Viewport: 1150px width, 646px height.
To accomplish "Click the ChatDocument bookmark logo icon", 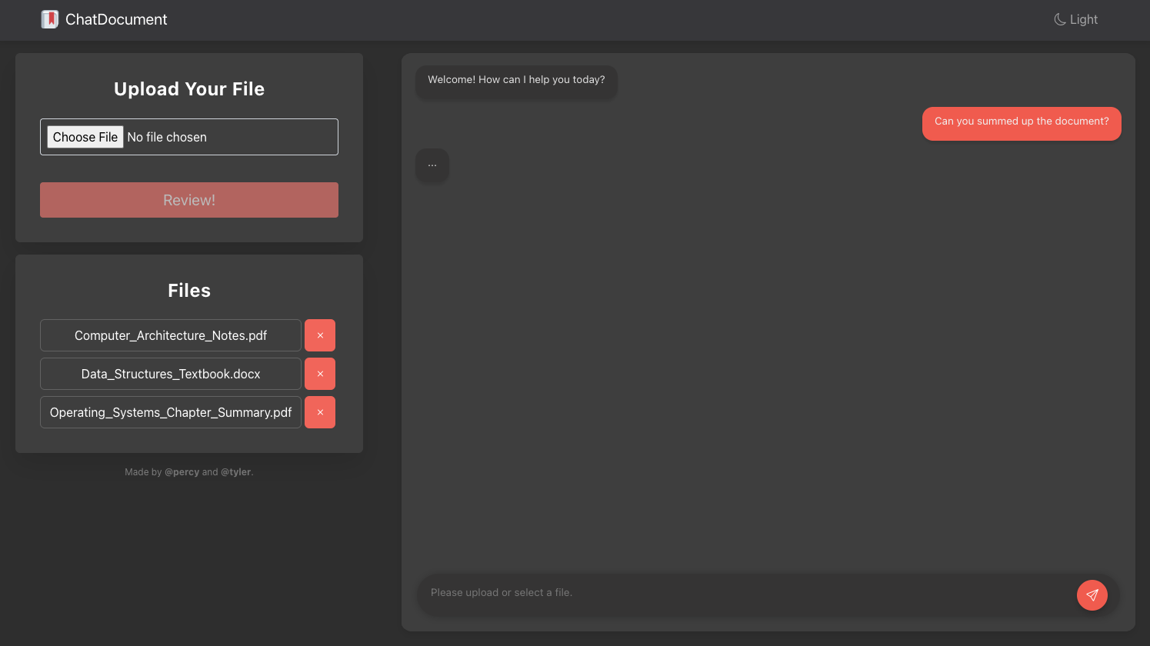I will 50,19.
